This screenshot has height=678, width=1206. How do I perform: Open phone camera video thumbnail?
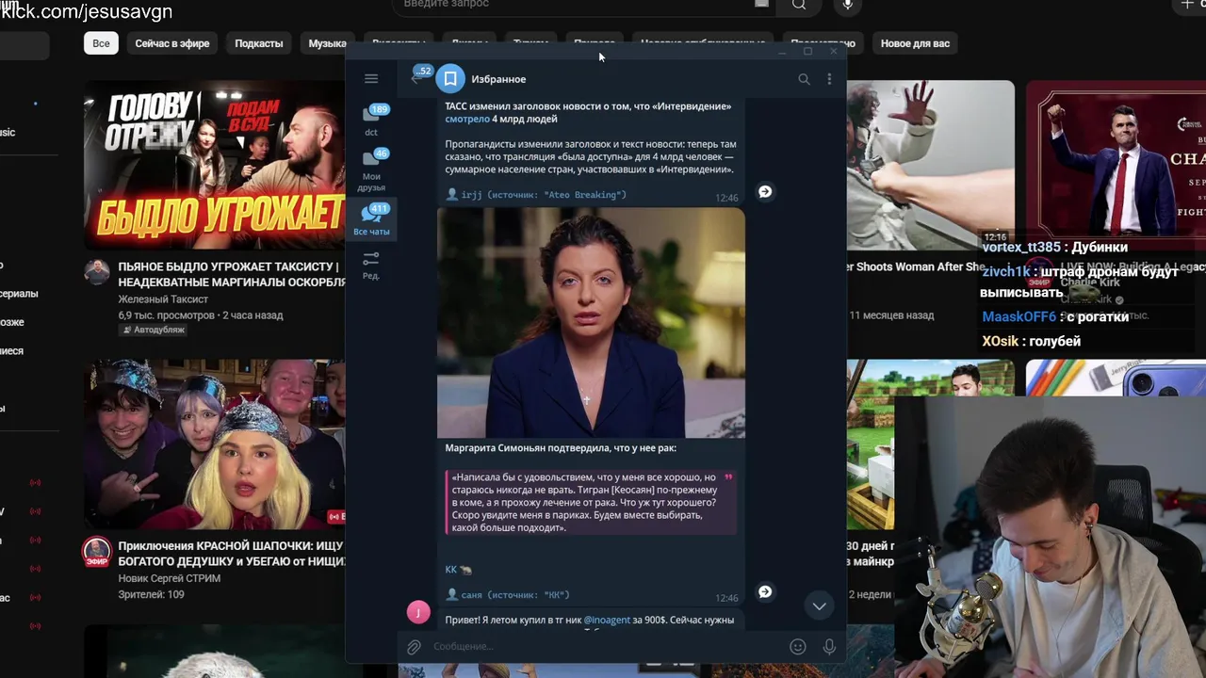1116,378
